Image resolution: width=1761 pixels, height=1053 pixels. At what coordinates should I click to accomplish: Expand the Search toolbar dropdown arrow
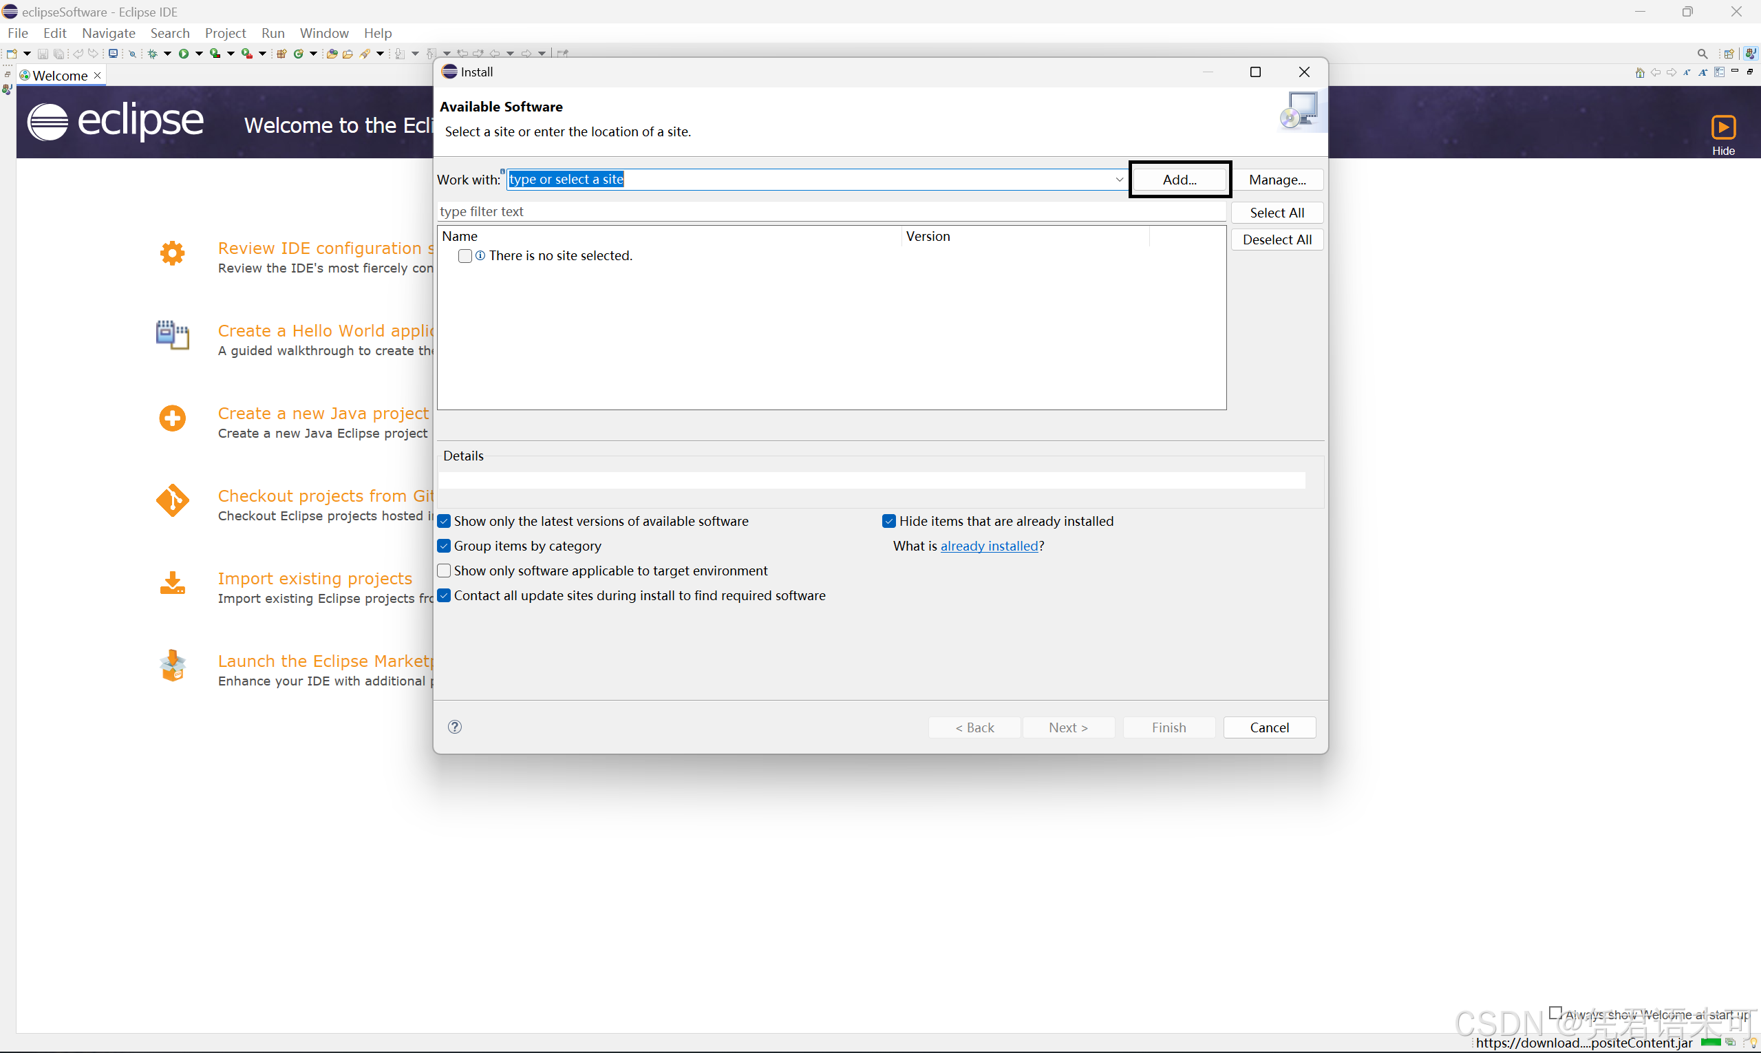click(381, 53)
